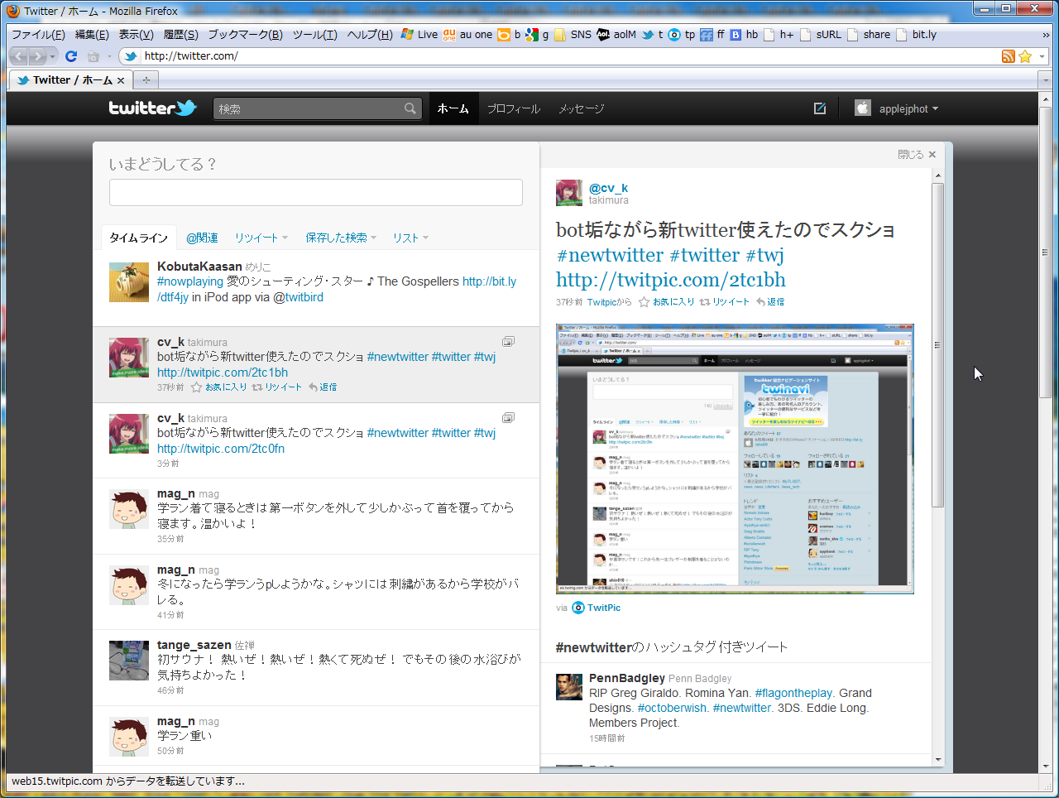Viewport: 1059px width, 798px height.
Task: Expand the 保存した検索 dropdown tab
Action: 341,238
